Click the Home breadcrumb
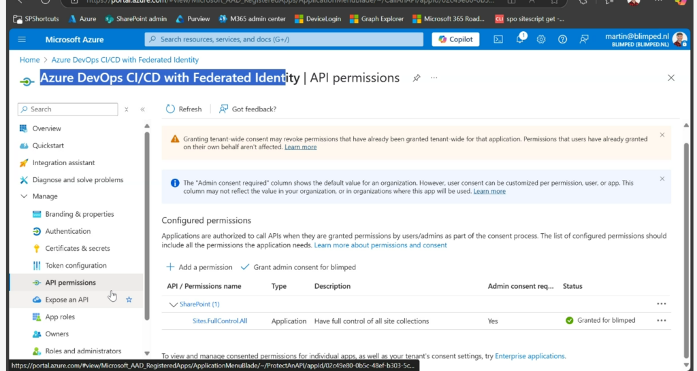Image resolution: width=697 pixels, height=371 pixels. (x=29, y=60)
